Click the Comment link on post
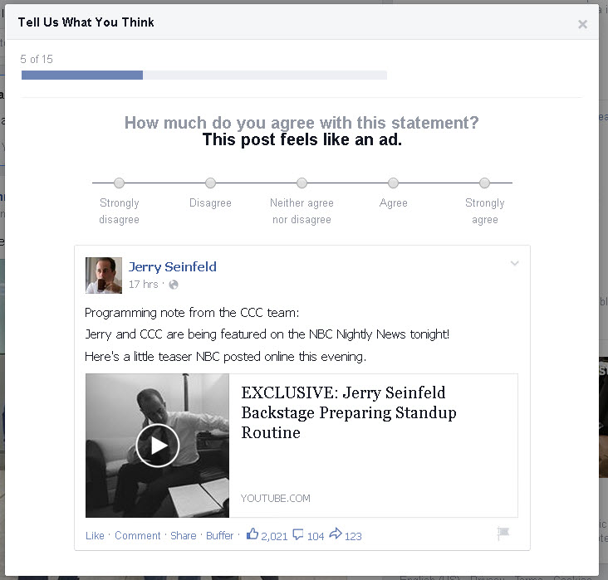 click(138, 535)
